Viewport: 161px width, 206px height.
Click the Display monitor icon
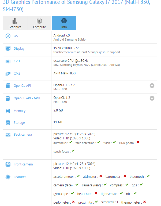pyautogui.click(x=8, y=48)
